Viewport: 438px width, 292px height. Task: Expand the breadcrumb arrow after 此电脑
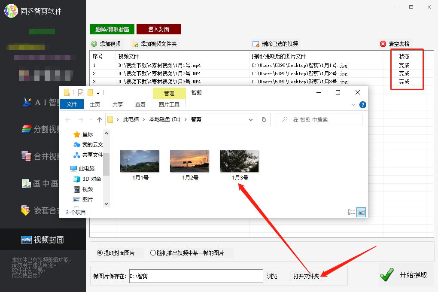pos(144,120)
